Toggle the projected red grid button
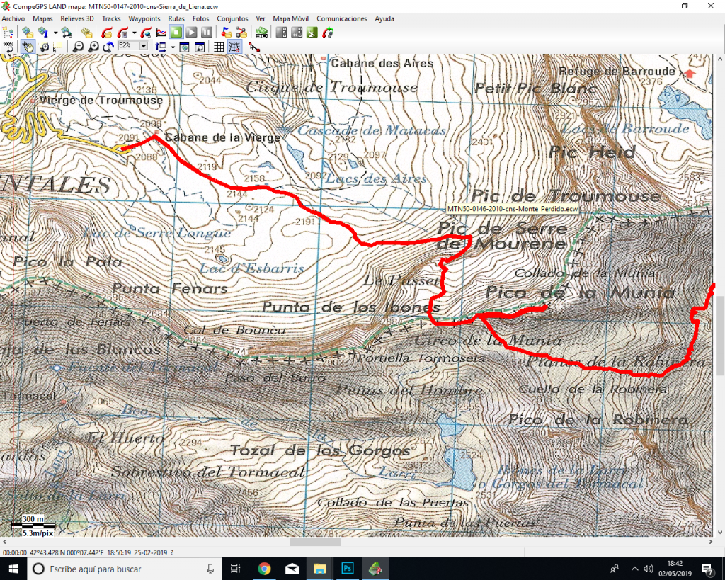The image size is (725, 580). click(234, 47)
